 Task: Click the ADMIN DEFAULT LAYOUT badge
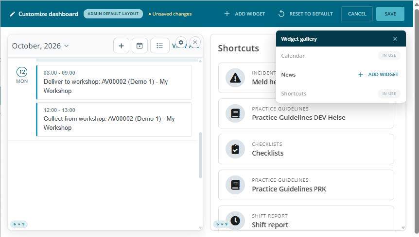(113, 14)
